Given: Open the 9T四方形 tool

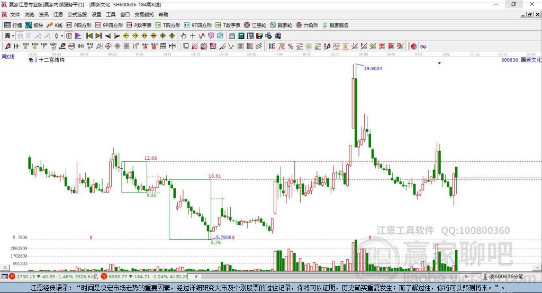Looking at the screenshot, I should pyautogui.click(x=198, y=25).
